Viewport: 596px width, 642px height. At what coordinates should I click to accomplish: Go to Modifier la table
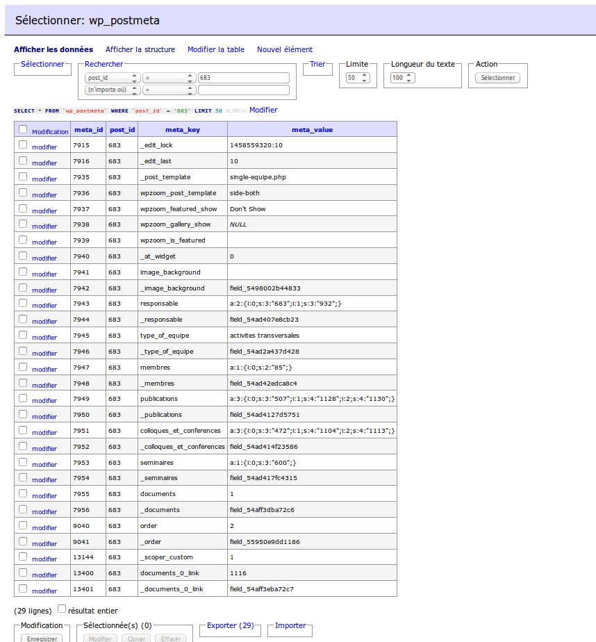point(216,49)
